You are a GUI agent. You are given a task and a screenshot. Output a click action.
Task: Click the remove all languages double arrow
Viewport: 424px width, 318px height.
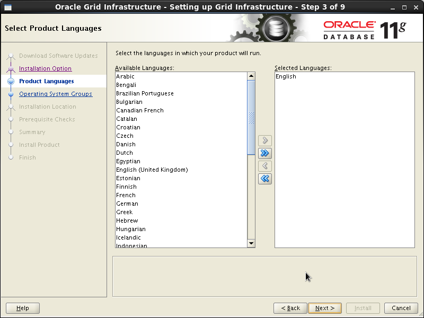point(264,179)
